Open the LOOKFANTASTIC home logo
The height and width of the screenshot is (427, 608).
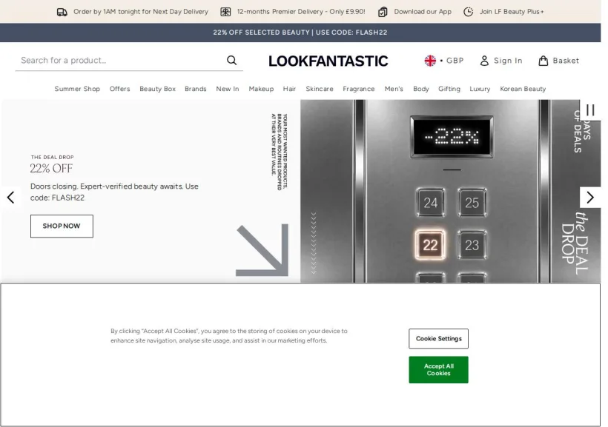coord(328,61)
